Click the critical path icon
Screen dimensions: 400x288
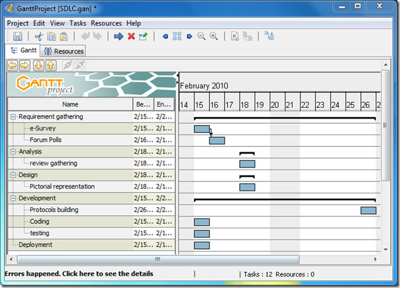coord(270,36)
